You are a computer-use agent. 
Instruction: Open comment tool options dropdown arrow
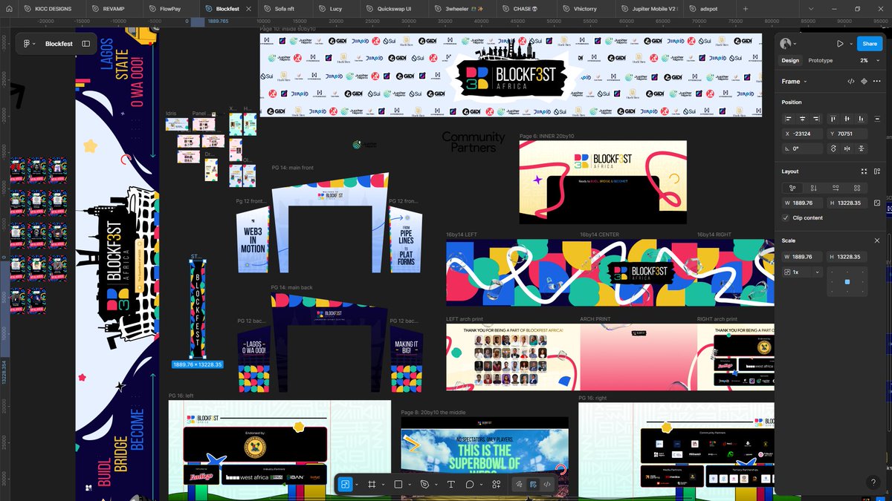coord(481,484)
